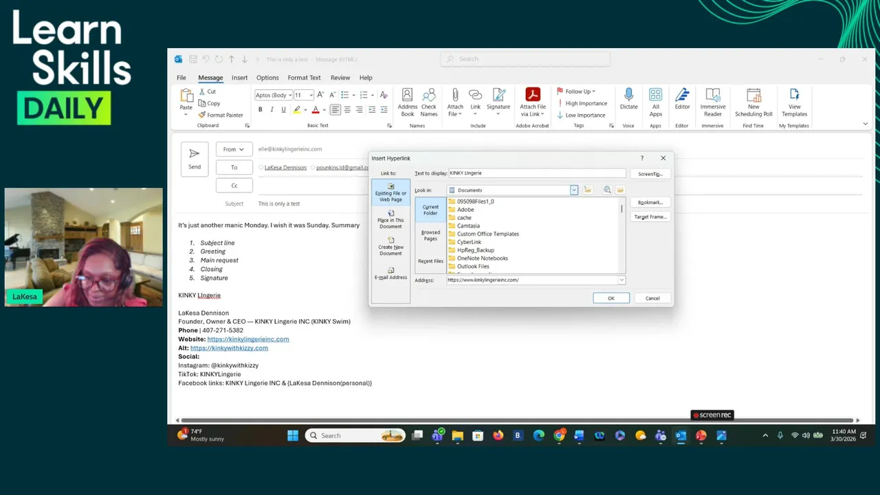
Task: Start Dictate with the microphone icon
Action: [x=628, y=95]
